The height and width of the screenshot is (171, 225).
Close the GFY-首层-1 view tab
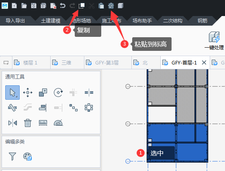204,62
